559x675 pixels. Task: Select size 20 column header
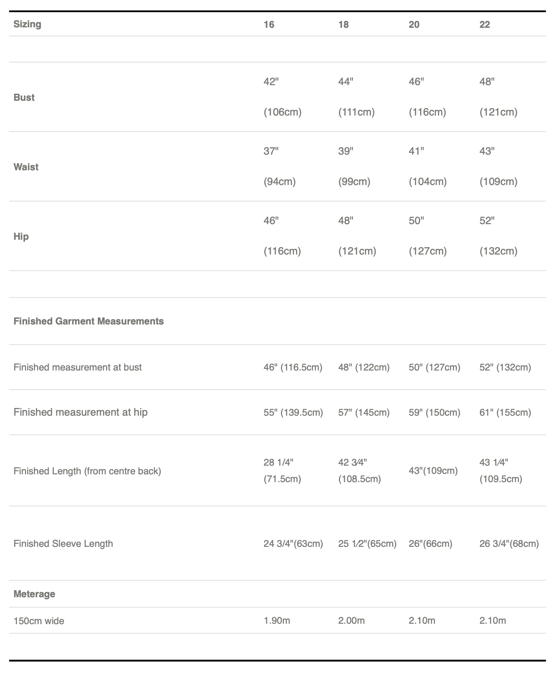tap(414, 25)
